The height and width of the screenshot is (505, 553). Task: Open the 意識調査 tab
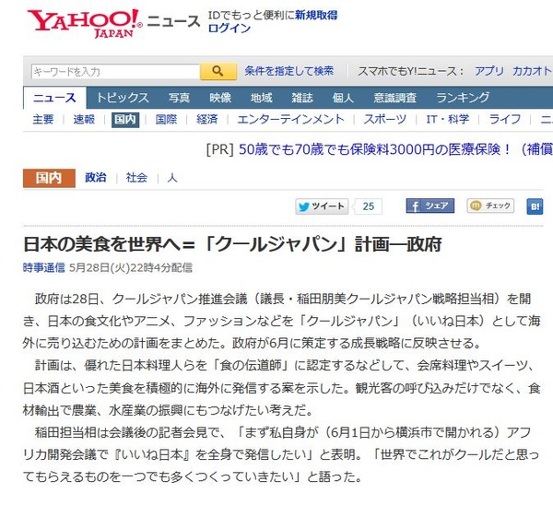[395, 98]
